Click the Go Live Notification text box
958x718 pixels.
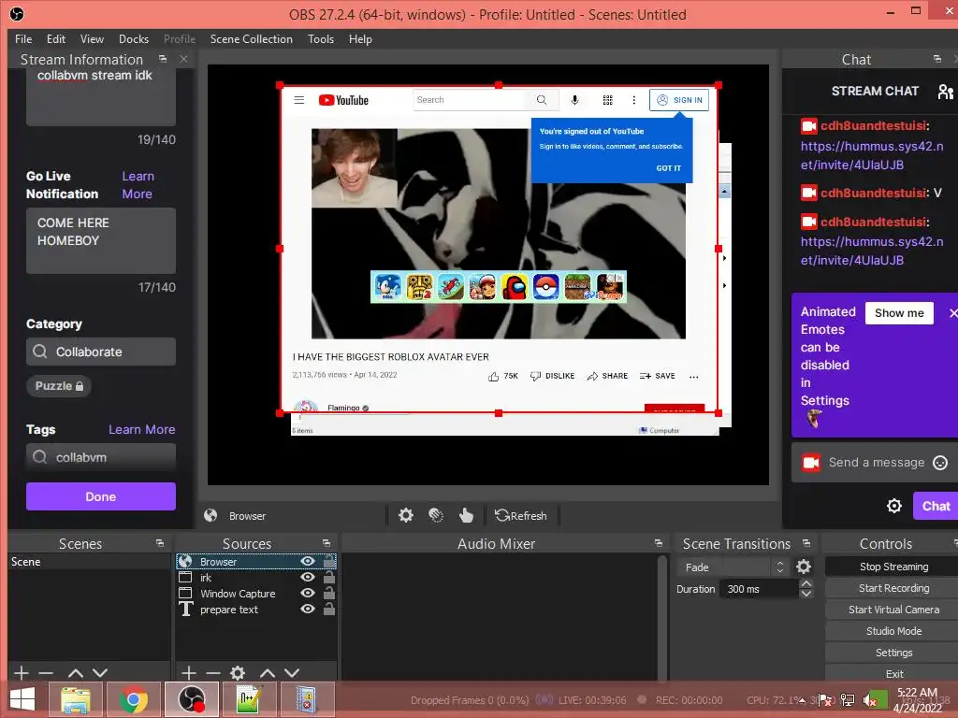point(101,240)
